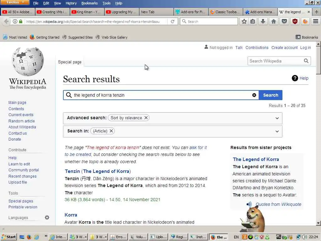This screenshot has height=241, width=321.
Task: Click the EN language indicator in taskbar
Action: pyautogui.click(x=236, y=237)
